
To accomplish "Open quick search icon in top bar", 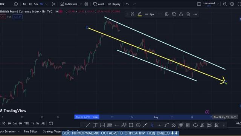I will coord(225,4).
